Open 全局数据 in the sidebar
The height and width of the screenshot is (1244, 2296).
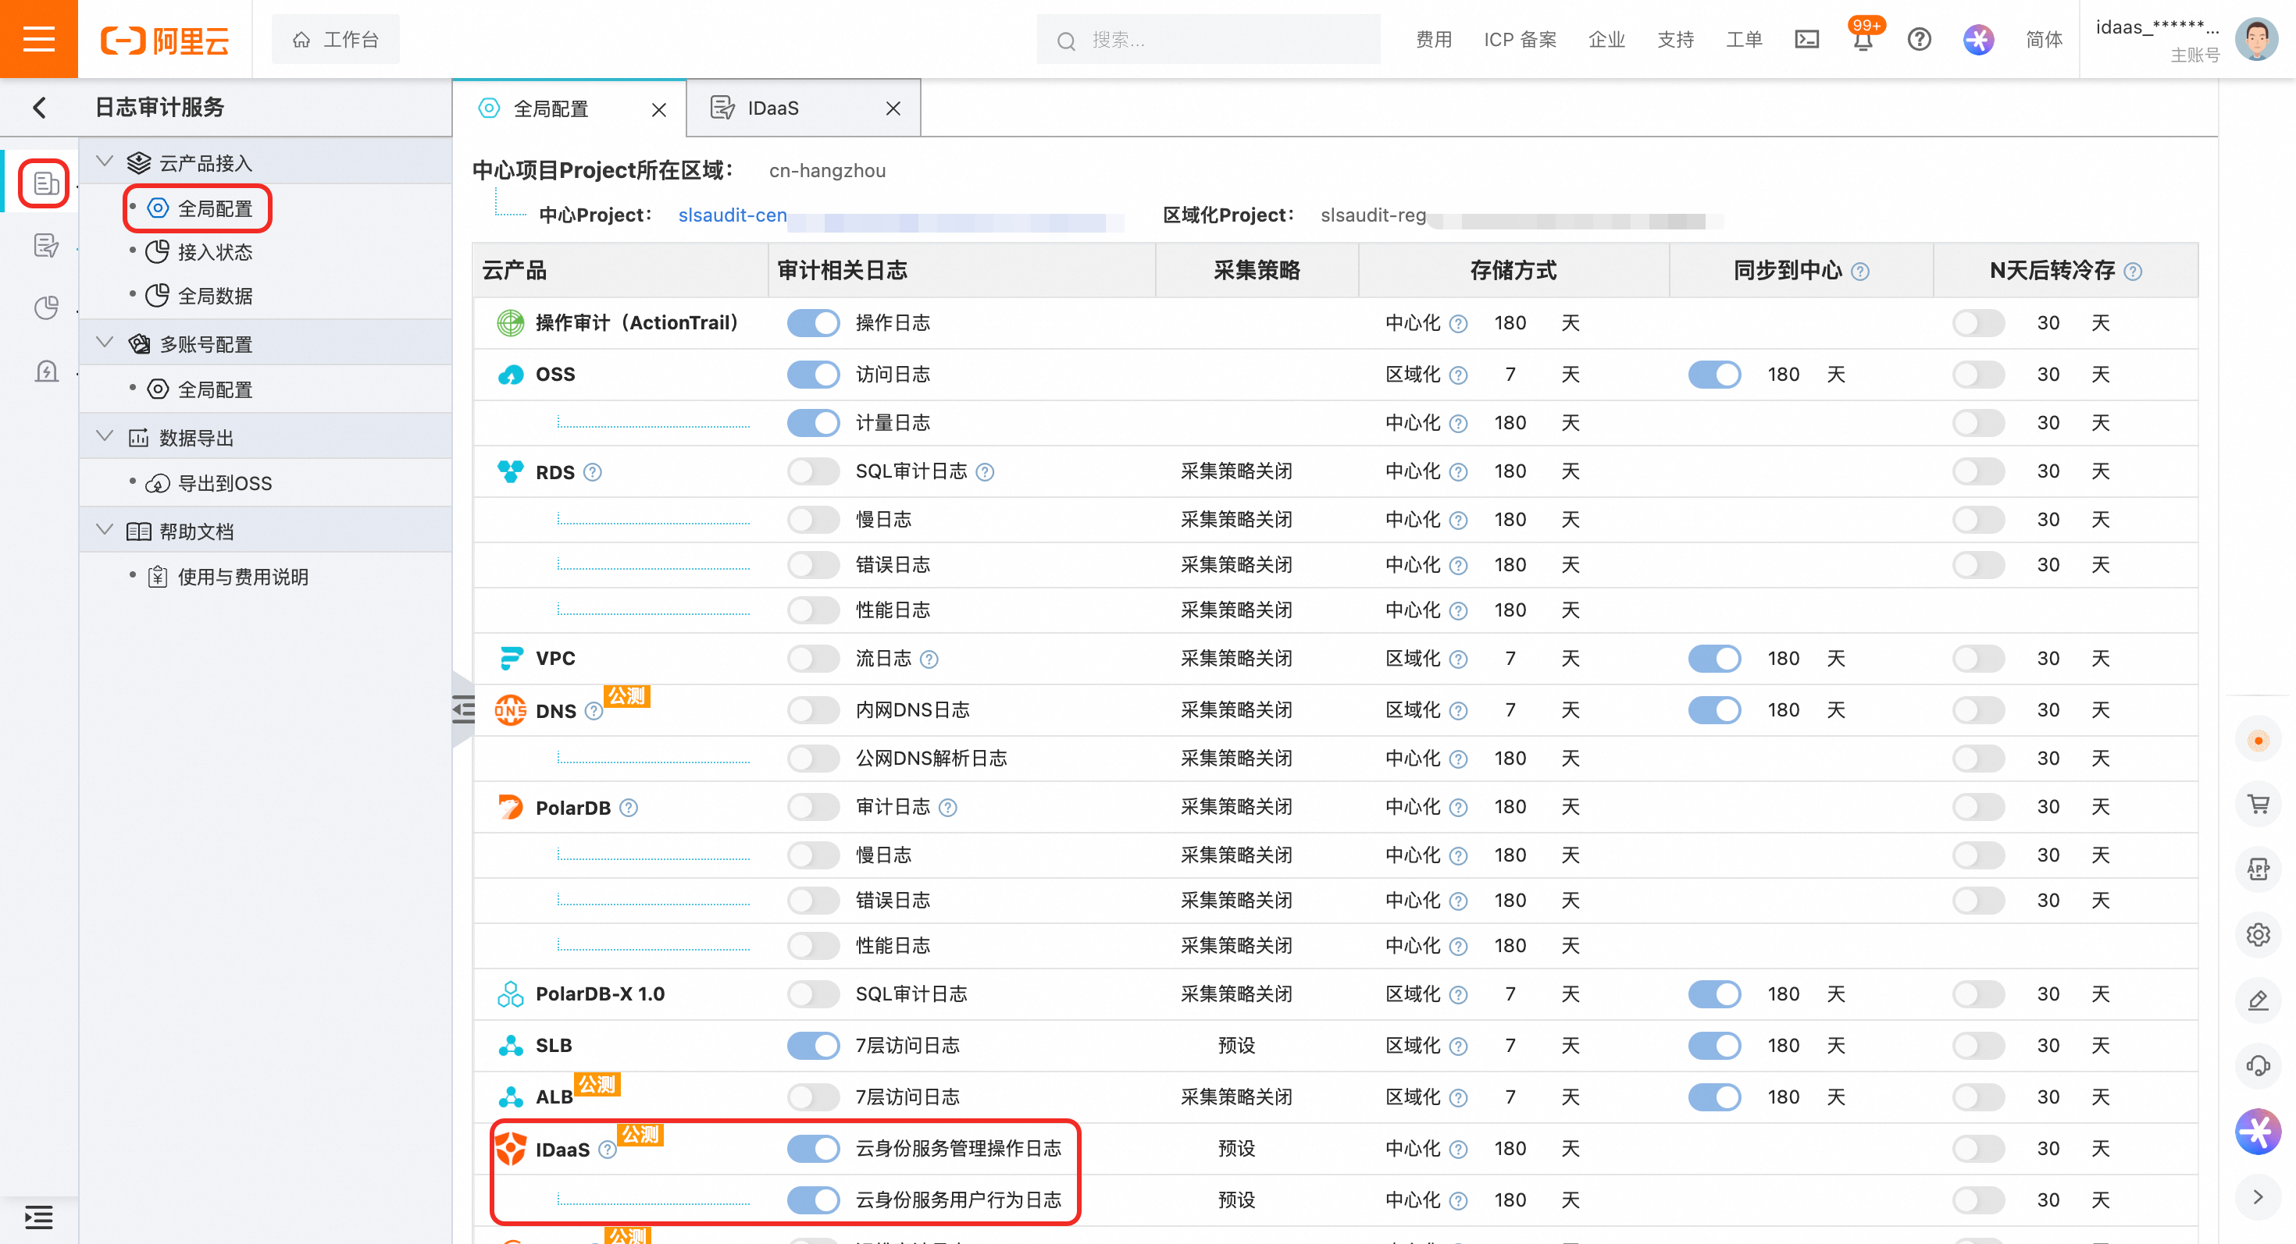pos(215,297)
